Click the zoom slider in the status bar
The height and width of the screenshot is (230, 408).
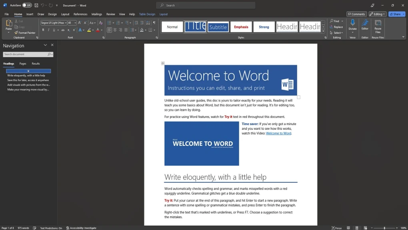point(384,228)
